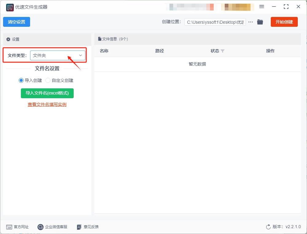Open 官方网址 website icon in footer

click(x=9, y=227)
